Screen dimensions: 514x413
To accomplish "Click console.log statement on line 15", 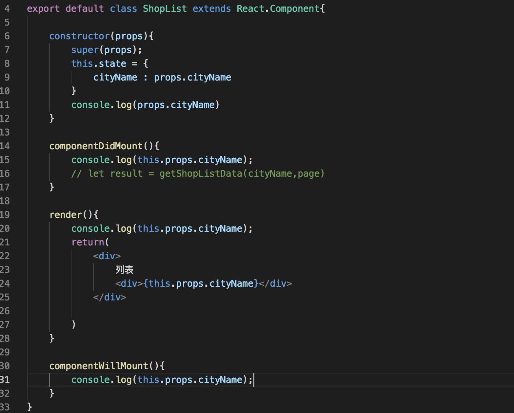I will (162, 160).
